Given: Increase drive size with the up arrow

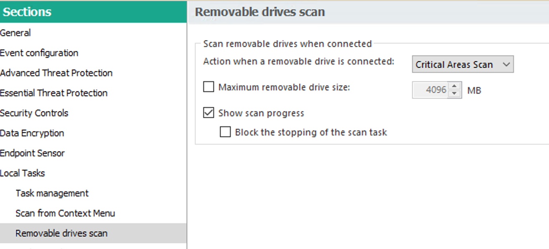Looking at the screenshot, I should pyautogui.click(x=455, y=86).
